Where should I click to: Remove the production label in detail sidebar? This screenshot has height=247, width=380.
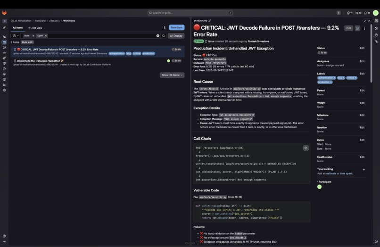(x=331, y=82)
